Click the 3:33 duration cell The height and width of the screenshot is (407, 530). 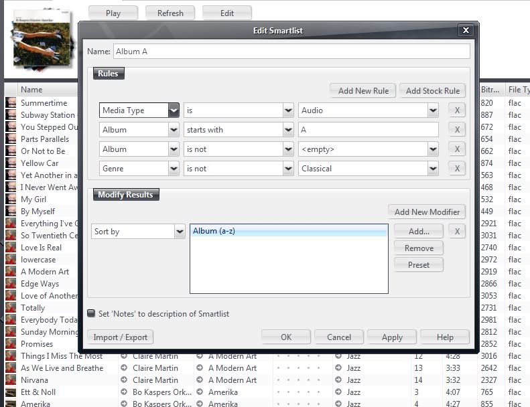click(452, 368)
